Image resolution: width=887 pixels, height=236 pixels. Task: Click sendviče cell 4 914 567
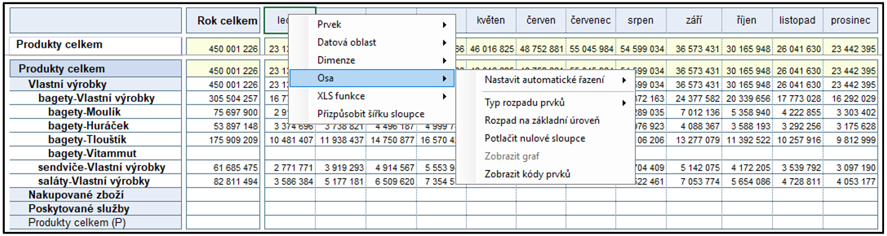click(x=391, y=168)
